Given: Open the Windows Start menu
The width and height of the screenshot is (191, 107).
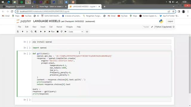Looking at the screenshot, I should 3,2.
